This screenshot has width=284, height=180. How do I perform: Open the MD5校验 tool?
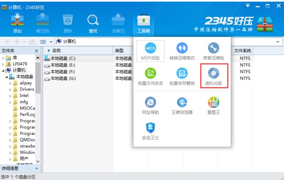150,51
